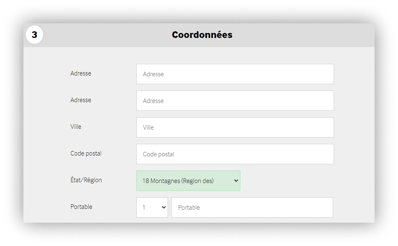Focus the second Adresse text field
398x246 pixels.
[235, 100]
